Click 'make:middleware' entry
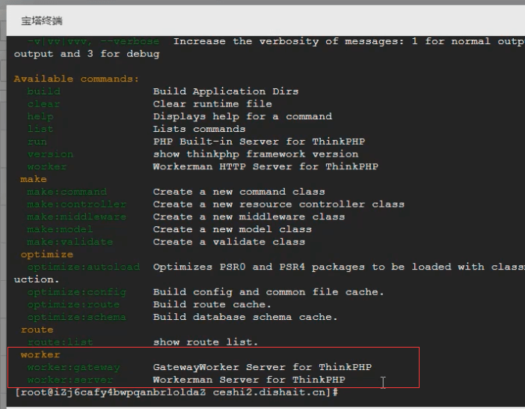Viewport: 525px width, 409px height. coord(77,217)
